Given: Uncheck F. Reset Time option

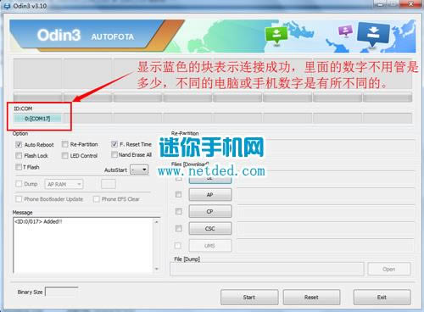Looking at the screenshot, I should pyautogui.click(x=114, y=144).
